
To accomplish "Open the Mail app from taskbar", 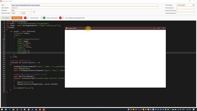I will point(6,109).
